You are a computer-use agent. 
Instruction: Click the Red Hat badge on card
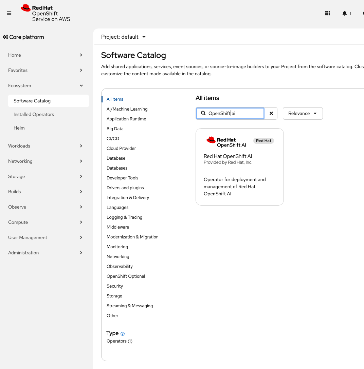point(263,141)
